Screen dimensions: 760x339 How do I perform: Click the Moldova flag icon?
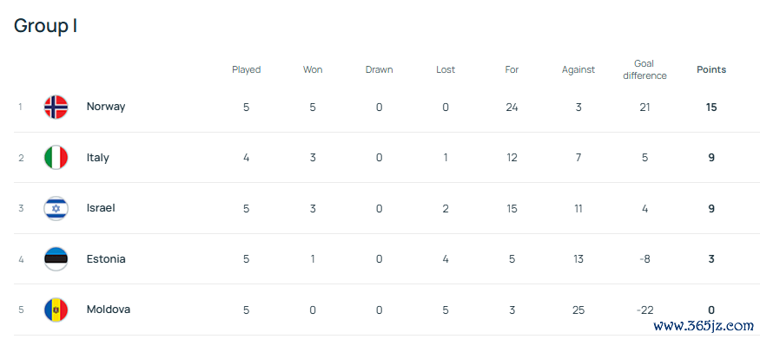click(56, 310)
